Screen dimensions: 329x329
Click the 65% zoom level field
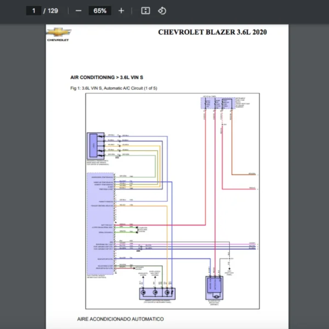coord(100,10)
